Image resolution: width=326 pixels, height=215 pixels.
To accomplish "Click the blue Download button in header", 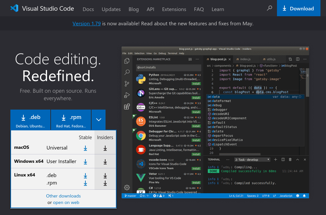I will coord(298,8).
